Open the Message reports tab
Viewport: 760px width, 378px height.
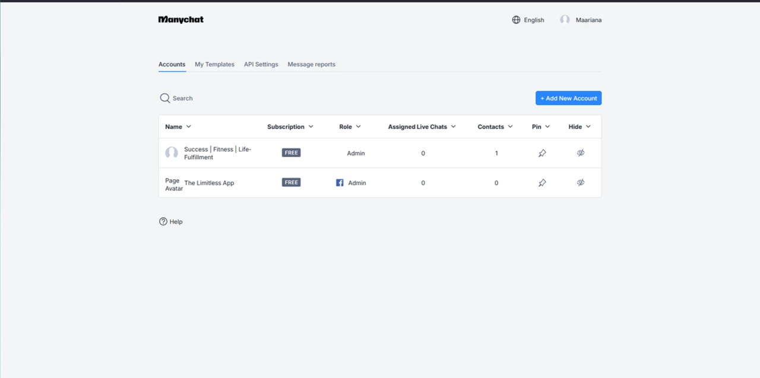click(x=311, y=64)
